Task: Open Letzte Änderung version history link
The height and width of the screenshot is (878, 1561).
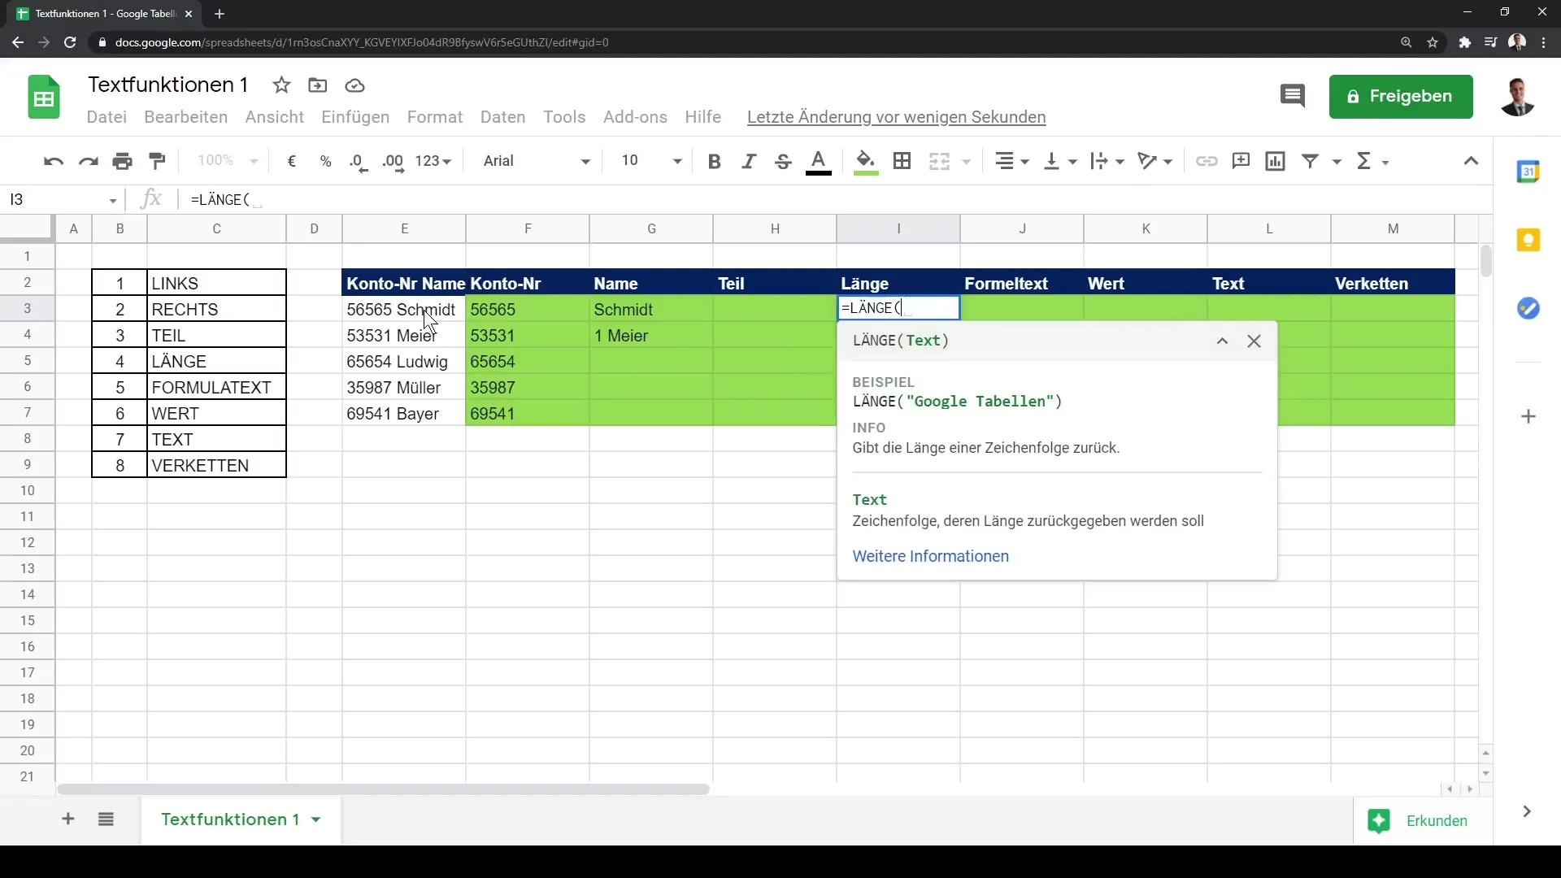Action: pos(896,117)
